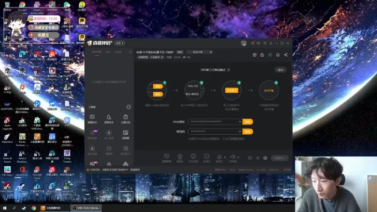Add the 摄像头 camera source
The image size is (377, 212).
(x=180, y=158)
